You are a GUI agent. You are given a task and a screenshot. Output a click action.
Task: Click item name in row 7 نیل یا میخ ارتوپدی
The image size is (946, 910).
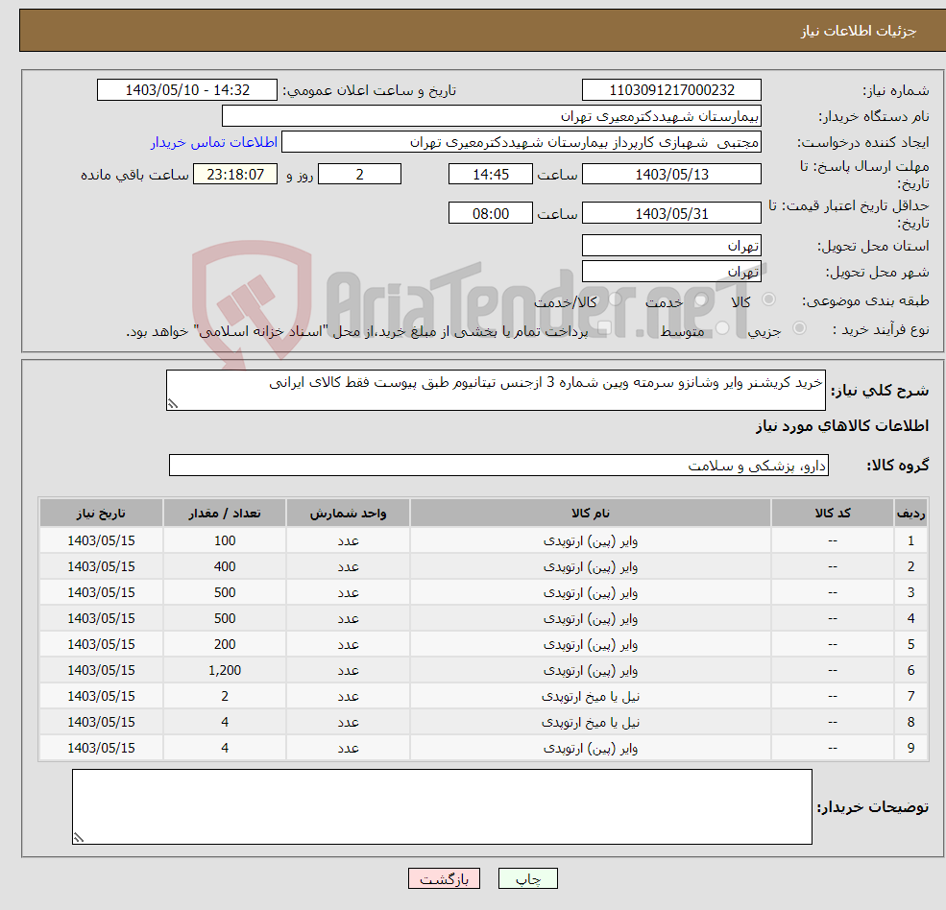point(590,697)
